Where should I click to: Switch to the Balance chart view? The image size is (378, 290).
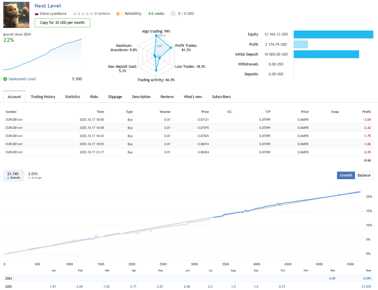coord(364,175)
